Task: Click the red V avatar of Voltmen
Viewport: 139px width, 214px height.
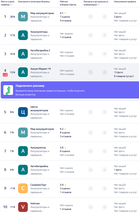Action: [x=23, y=207]
